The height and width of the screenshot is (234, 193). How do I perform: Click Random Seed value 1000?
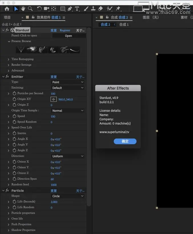(x=54, y=185)
